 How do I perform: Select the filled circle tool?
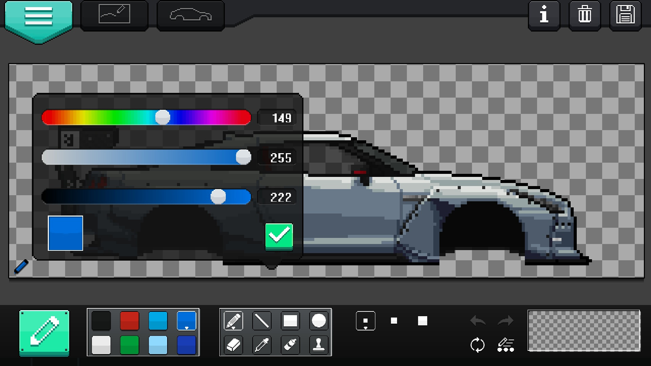(319, 321)
